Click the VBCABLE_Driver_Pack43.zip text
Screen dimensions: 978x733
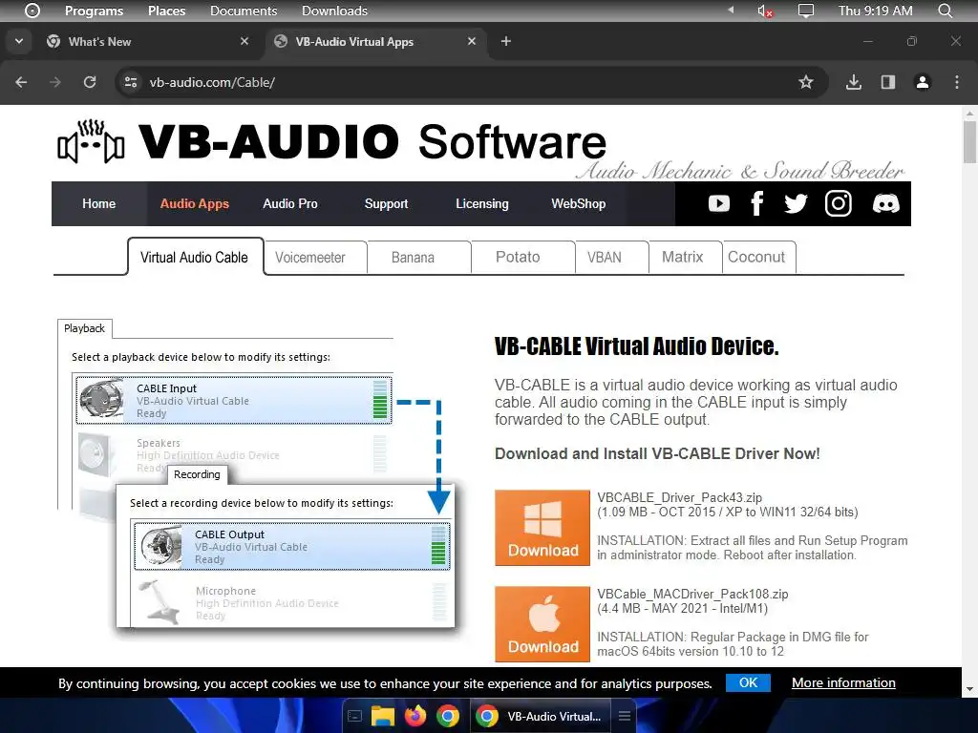click(679, 497)
